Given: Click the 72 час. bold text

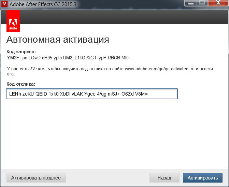Looking at the screenshot, I should (38, 69).
